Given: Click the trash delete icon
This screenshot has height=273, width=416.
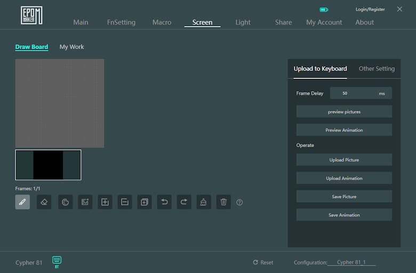Looking at the screenshot, I should 223,202.
